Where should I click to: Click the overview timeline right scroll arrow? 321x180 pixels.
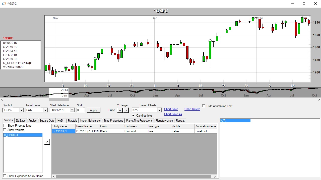pos(319,100)
